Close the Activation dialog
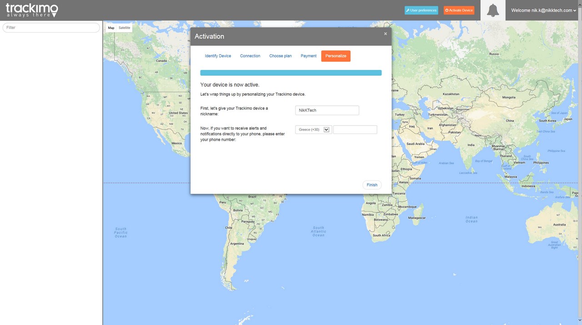Screen dimensions: 582x325 [386, 34]
